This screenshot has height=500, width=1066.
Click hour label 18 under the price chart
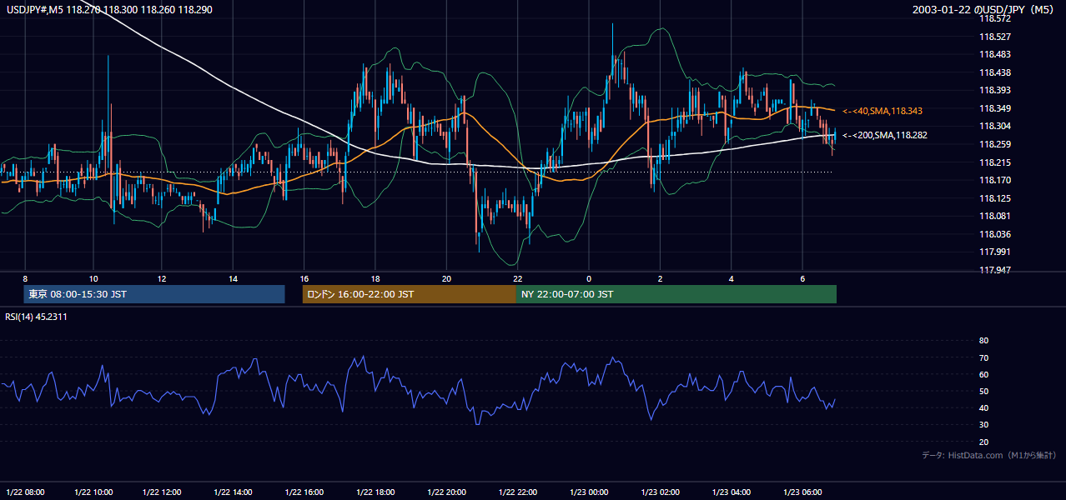(375, 278)
